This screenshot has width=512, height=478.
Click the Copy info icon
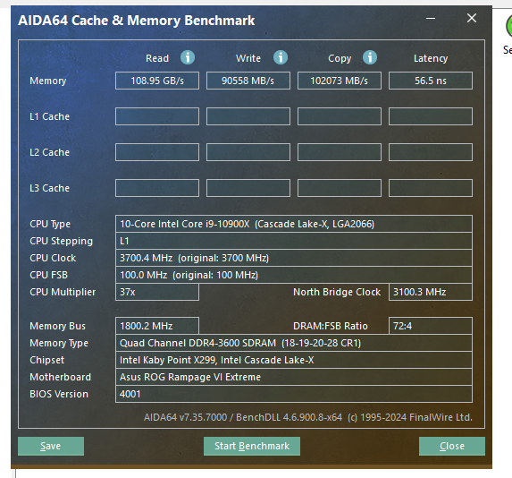click(370, 57)
